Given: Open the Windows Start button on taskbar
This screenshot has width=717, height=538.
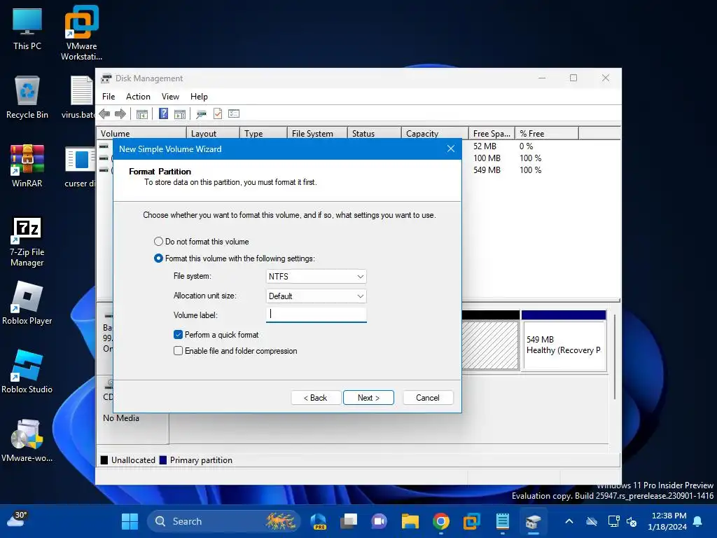Looking at the screenshot, I should [x=130, y=521].
